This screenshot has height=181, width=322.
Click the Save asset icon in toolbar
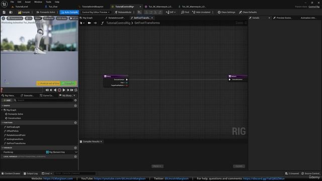[x=4, y=12]
